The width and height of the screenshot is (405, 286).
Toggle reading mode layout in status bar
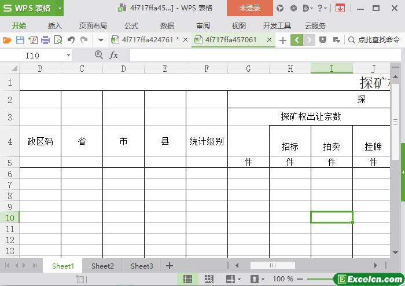click(x=231, y=279)
